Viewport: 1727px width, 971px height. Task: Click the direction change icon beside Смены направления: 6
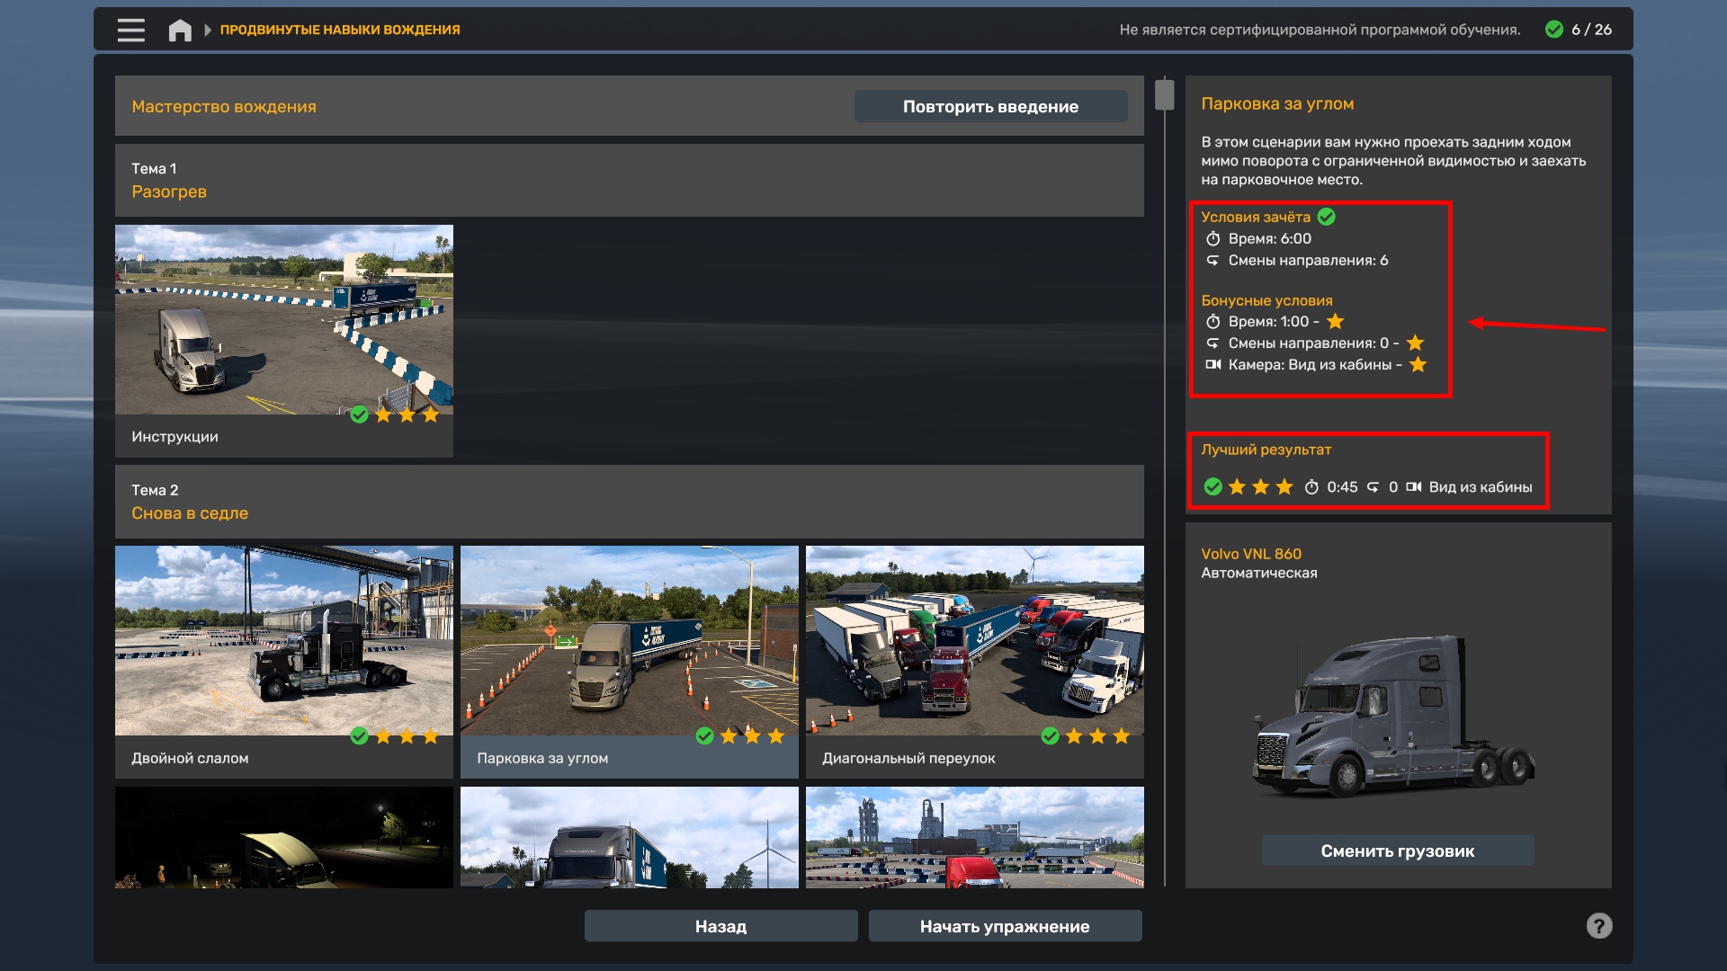1212,261
